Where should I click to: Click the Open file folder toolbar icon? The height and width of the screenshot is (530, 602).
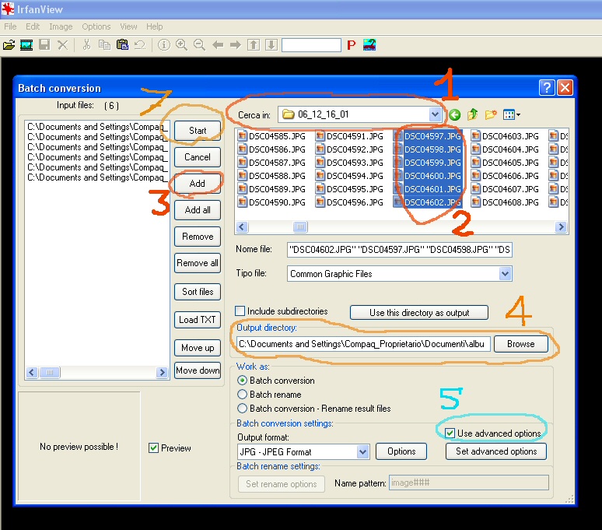coord(9,45)
